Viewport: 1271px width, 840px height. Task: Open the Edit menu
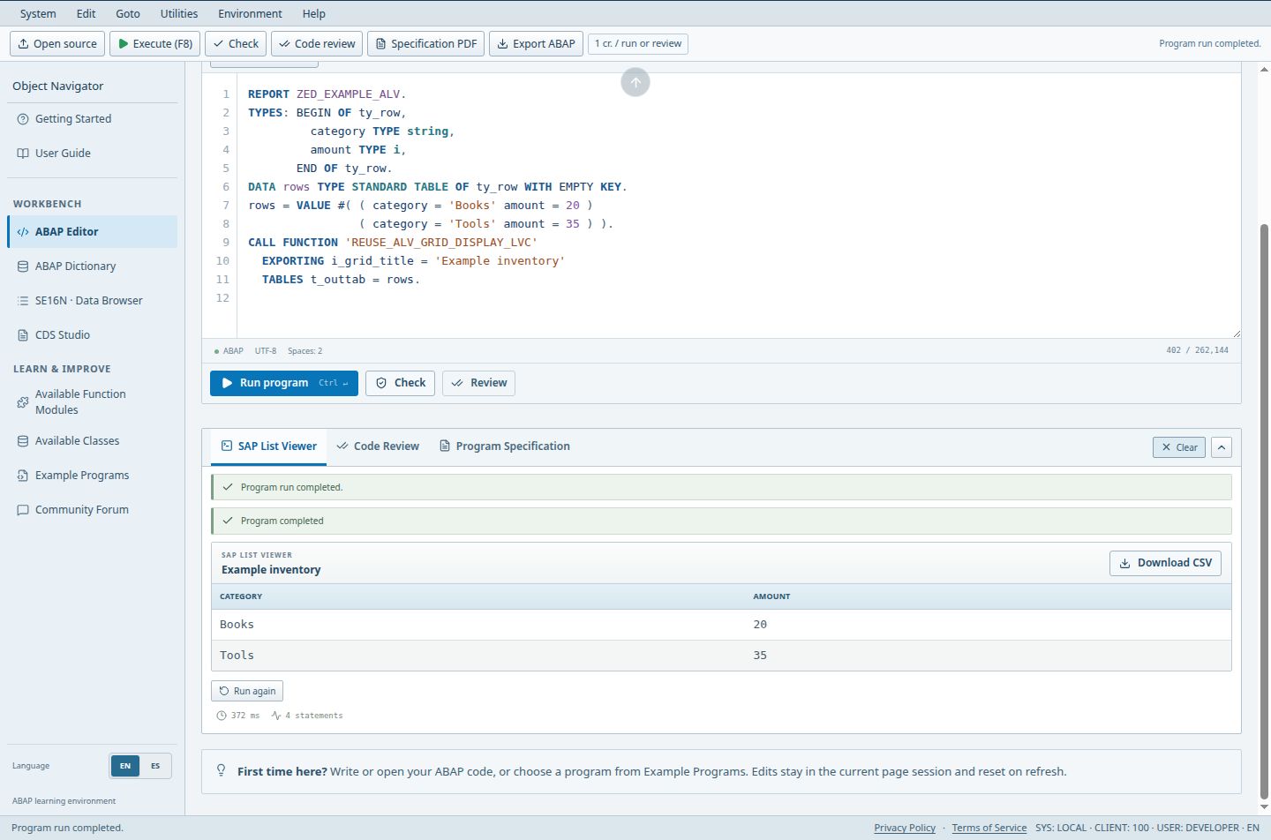point(86,13)
